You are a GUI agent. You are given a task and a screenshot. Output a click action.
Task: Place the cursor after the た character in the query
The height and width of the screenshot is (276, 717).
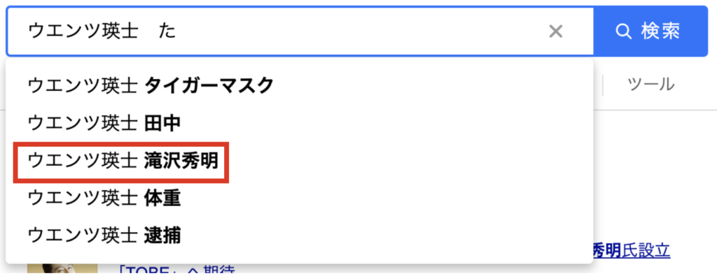tap(177, 31)
